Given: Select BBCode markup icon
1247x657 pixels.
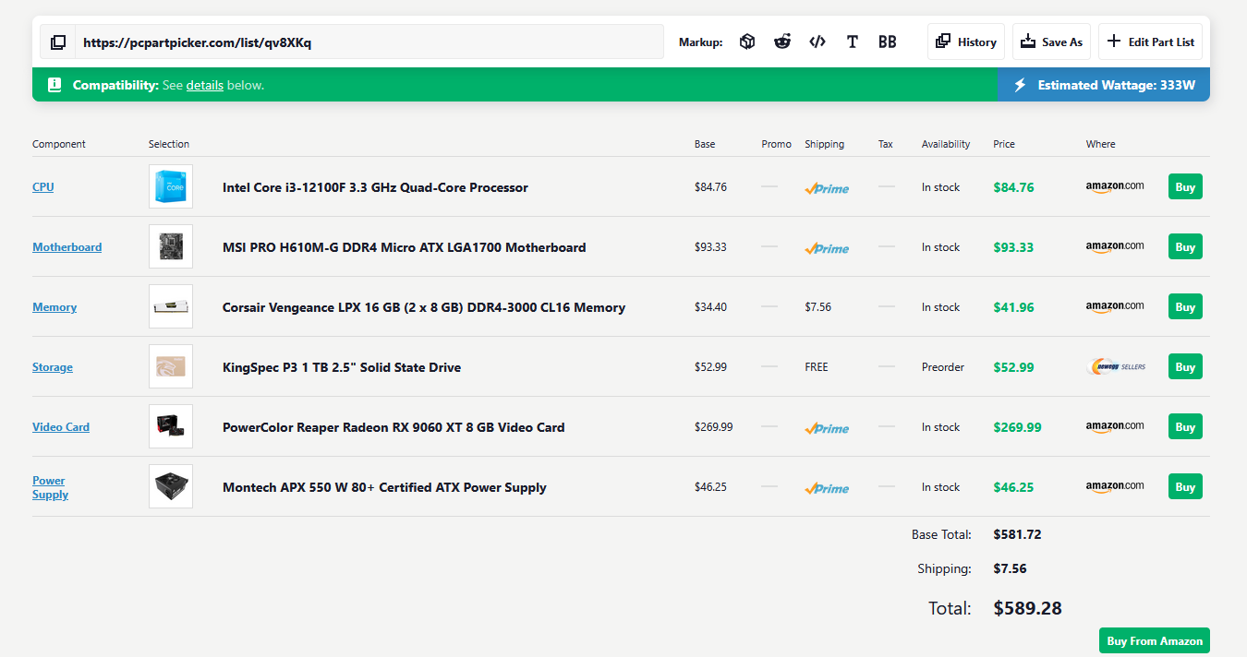Looking at the screenshot, I should pos(888,42).
